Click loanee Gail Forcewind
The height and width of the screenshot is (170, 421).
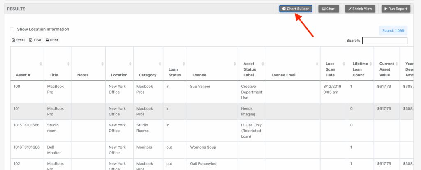(203, 164)
